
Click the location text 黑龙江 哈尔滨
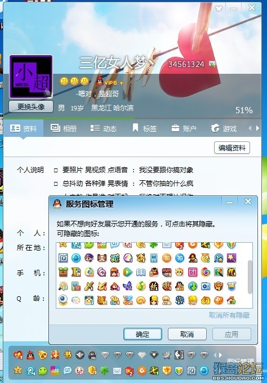pos(112,108)
